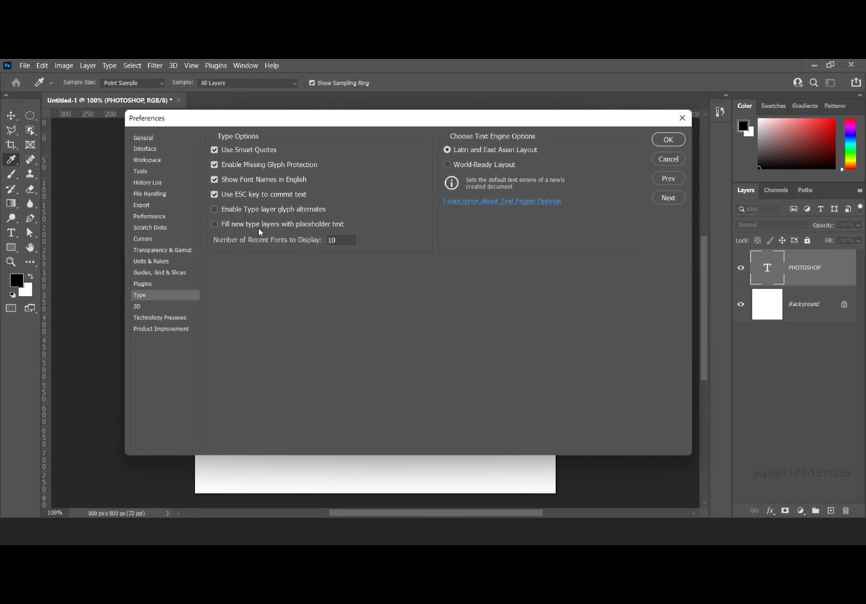Select the Polygonal Lasso tool
Viewport: 866px width, 604px height.
click(x=12, y=130)
